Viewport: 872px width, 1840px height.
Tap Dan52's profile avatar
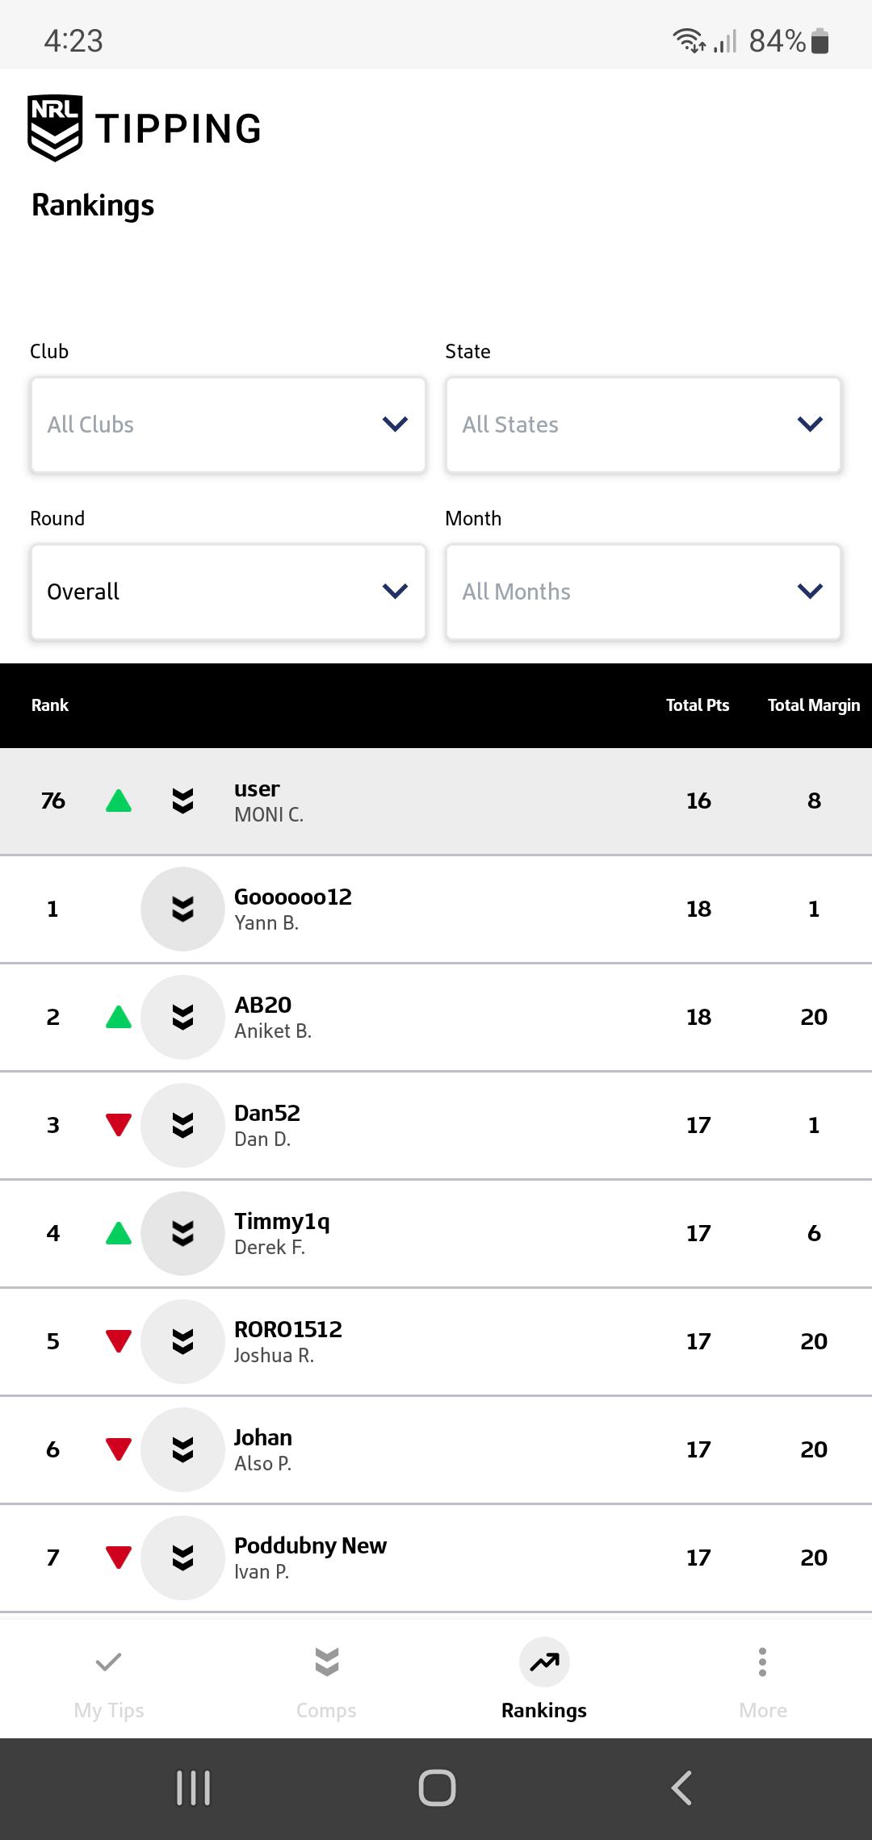click(182, 1125)
